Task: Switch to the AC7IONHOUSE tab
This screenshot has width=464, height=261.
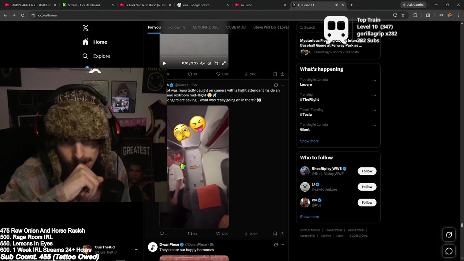Action: pos(205,27)
